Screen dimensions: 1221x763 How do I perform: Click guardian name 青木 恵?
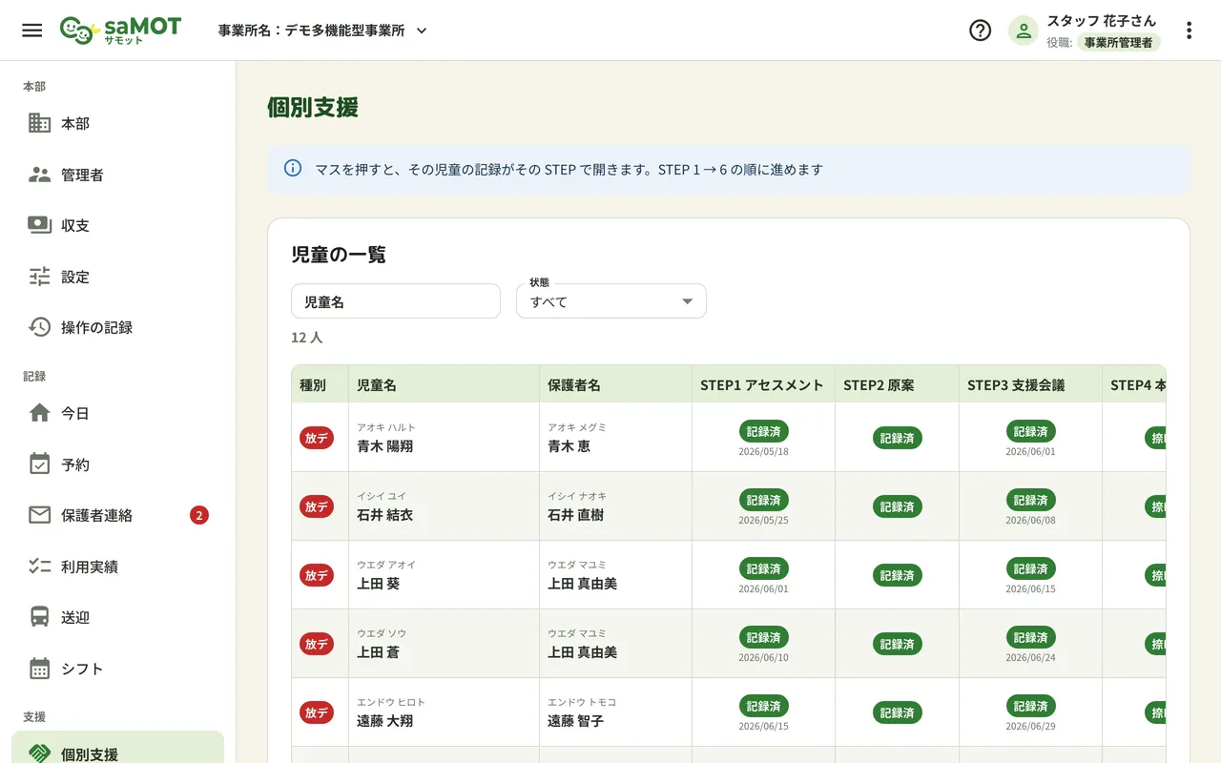pos(569,446)
